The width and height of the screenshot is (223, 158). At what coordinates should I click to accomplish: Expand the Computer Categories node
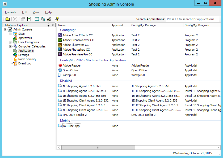10,46
